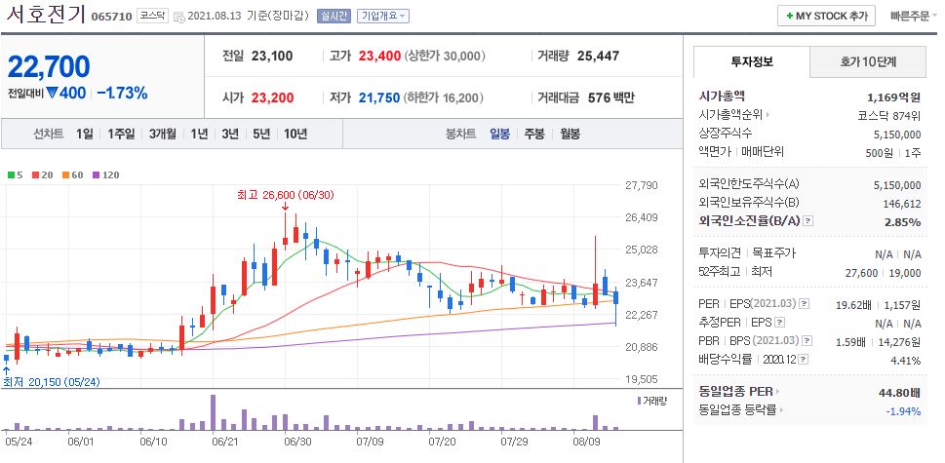Expand 동일업종 PER arrow link
The width and height of the screenshot is (945, 463).
[x=739, y=392]
